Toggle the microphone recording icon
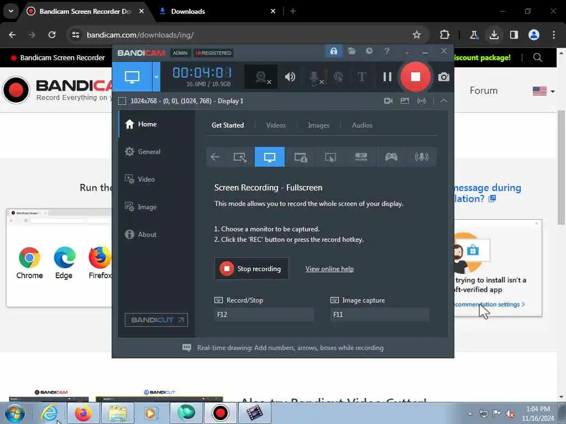This screenshot has height=424, width=566. [315, 77]
